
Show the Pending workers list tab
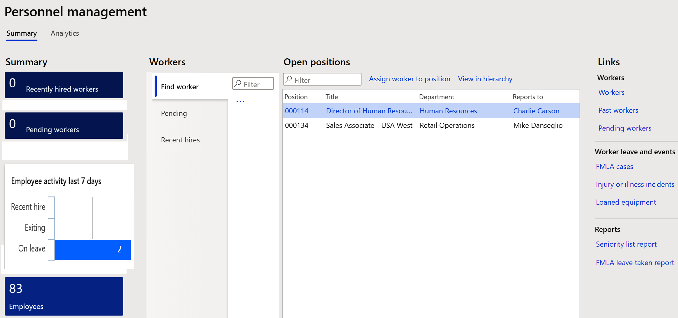click(x=174, y=113)
